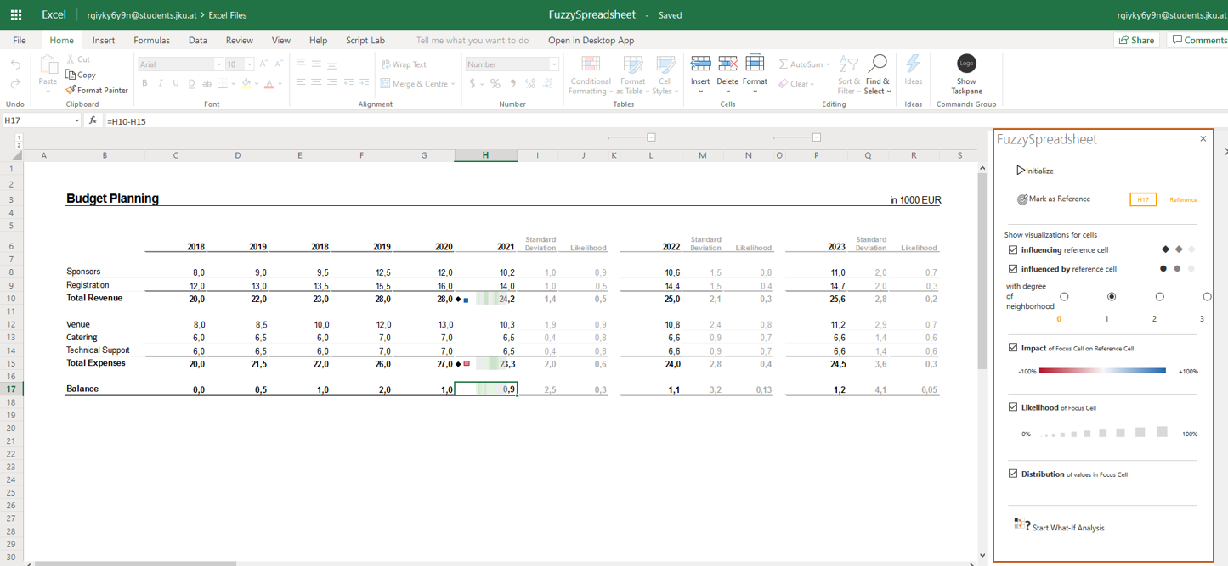Cut the selection with the scissors icon
The height and width of the screenshot is (566, 1228).
click(x=71, y=59)
